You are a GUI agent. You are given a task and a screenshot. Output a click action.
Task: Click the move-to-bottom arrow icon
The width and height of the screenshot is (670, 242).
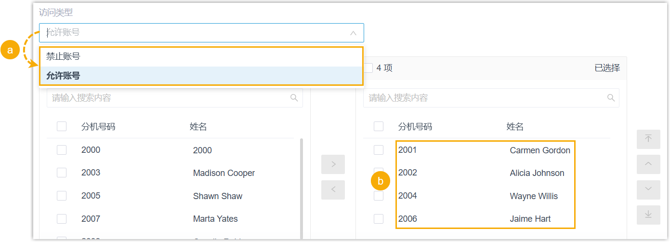pos(648,215)
